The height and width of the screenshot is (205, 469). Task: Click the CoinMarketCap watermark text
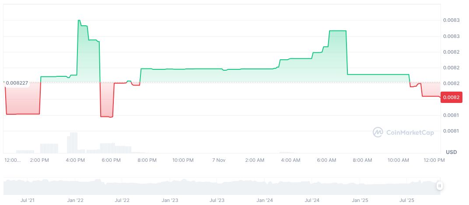410,132
